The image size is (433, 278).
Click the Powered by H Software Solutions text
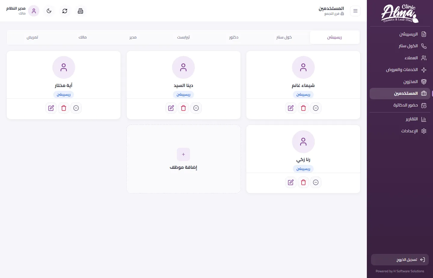coord(400,271)
